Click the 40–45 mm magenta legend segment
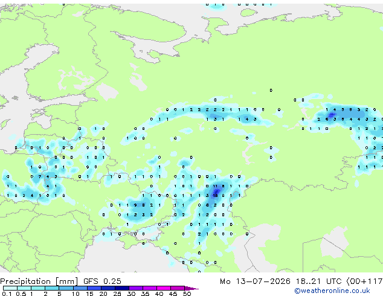The height and width of the screenshot is (296, 383). click(x=164, y=288)
